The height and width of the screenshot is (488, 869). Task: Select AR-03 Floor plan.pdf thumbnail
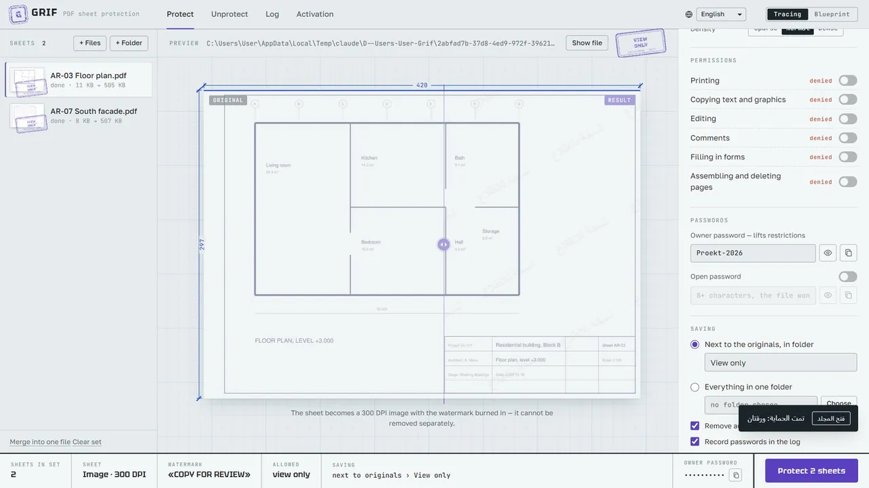(x=28, y=81)
